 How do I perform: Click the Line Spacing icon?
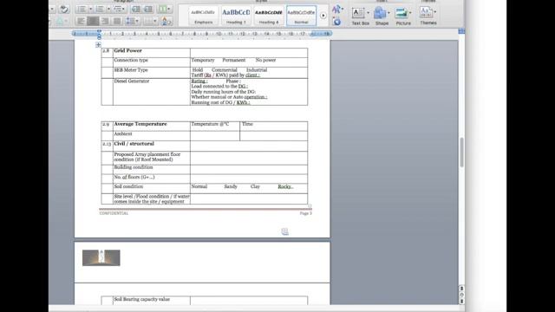[131, 21]
